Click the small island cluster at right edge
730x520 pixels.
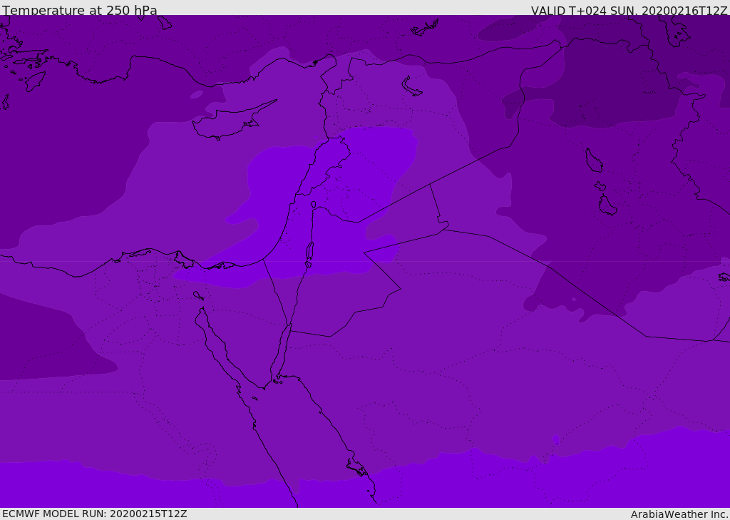pos(724,277)
